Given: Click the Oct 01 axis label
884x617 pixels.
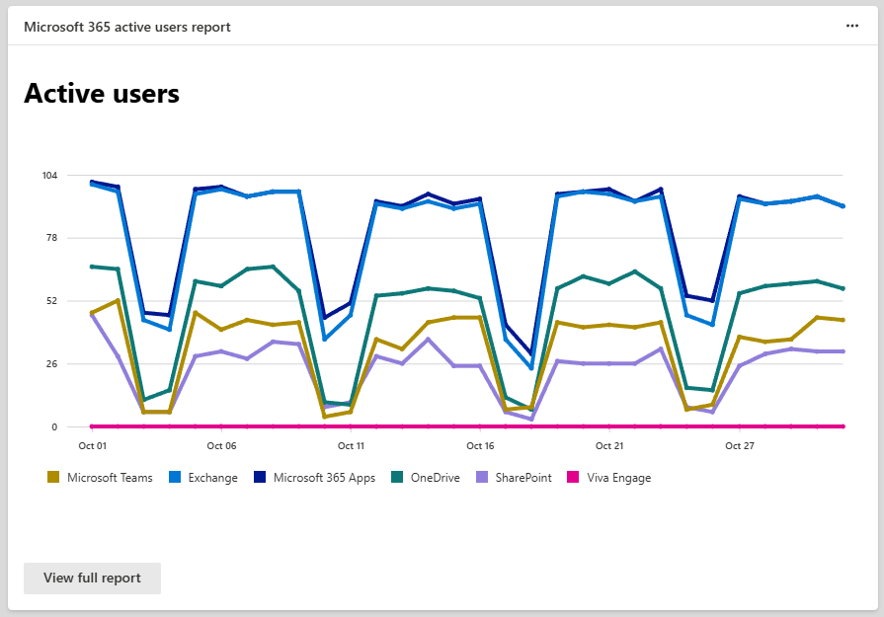Looking at the screenshot, I should tap(94, 446).
